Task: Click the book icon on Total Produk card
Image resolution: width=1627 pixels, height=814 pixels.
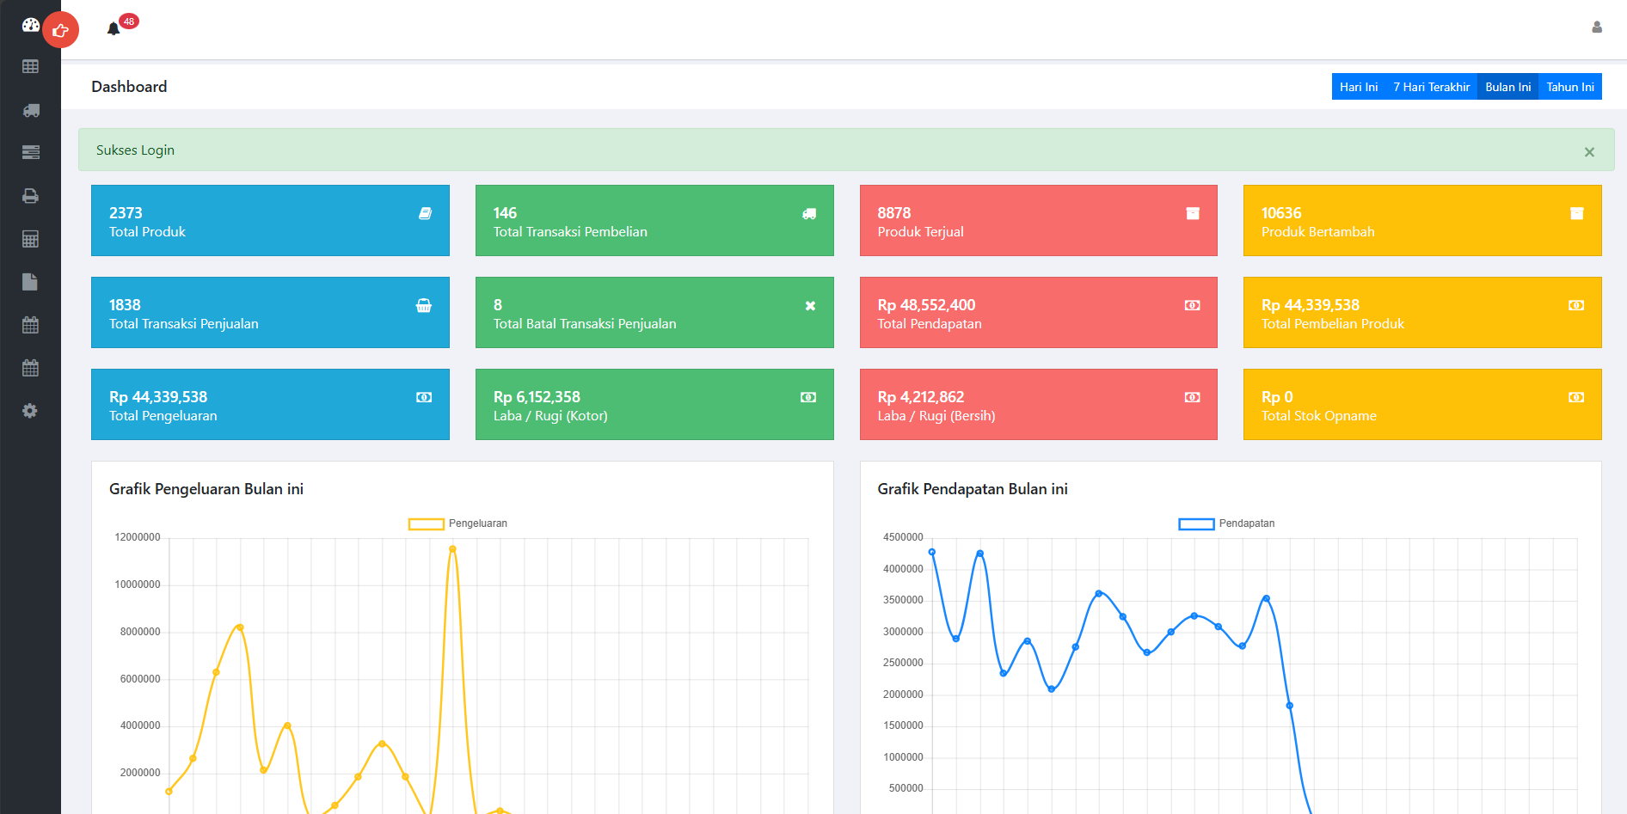Action: click(x=425, y=213)
